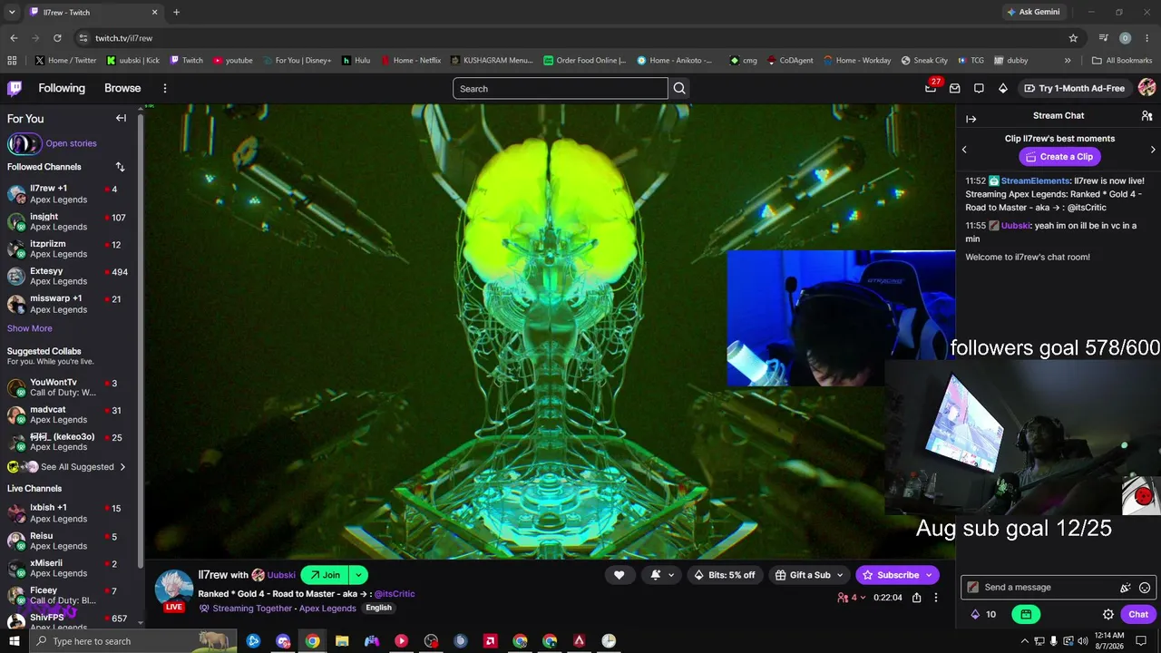Open the Hulu bookmark
The width and height of the screenshot is (1161, 653).
[356, 61]
